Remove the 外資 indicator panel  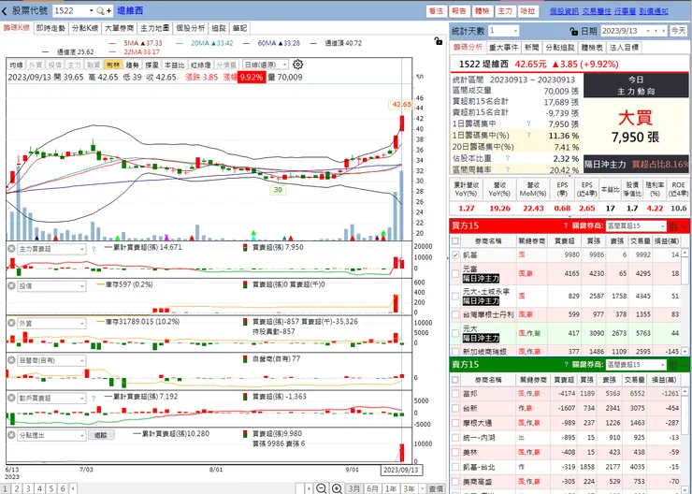point(11,323)
